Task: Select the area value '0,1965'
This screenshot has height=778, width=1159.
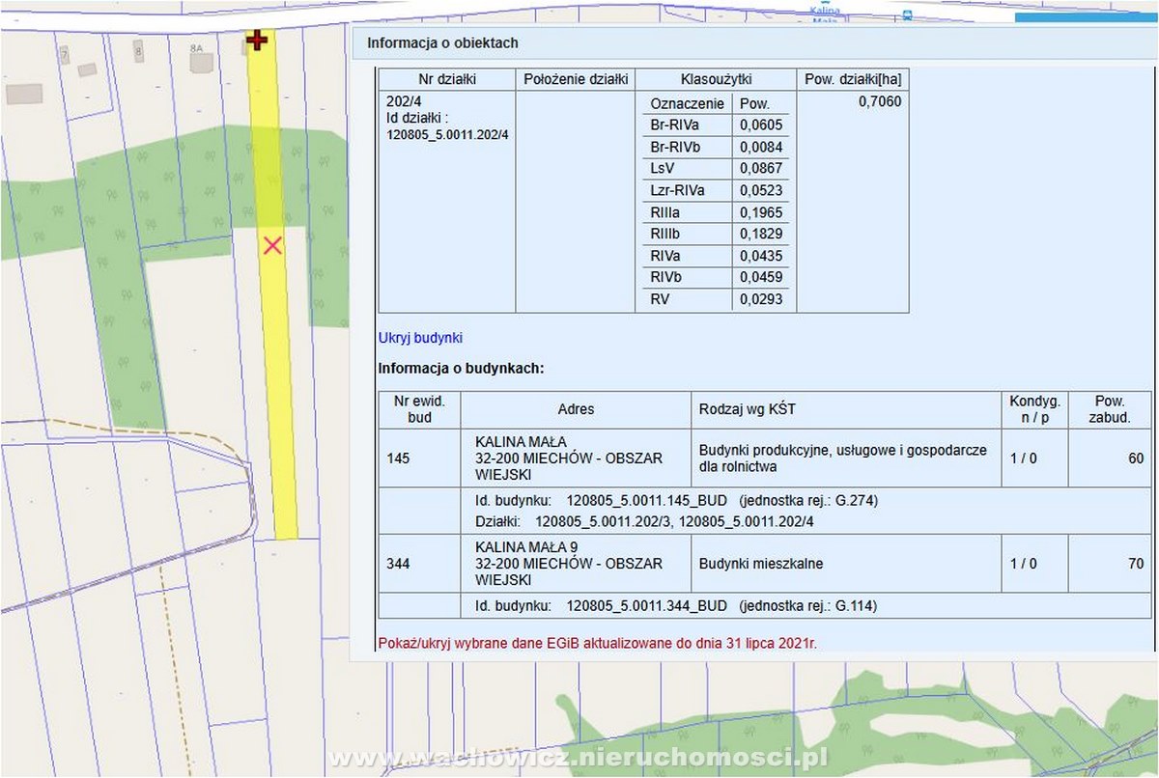Action: pyautogui.click(x=761, y=212)
